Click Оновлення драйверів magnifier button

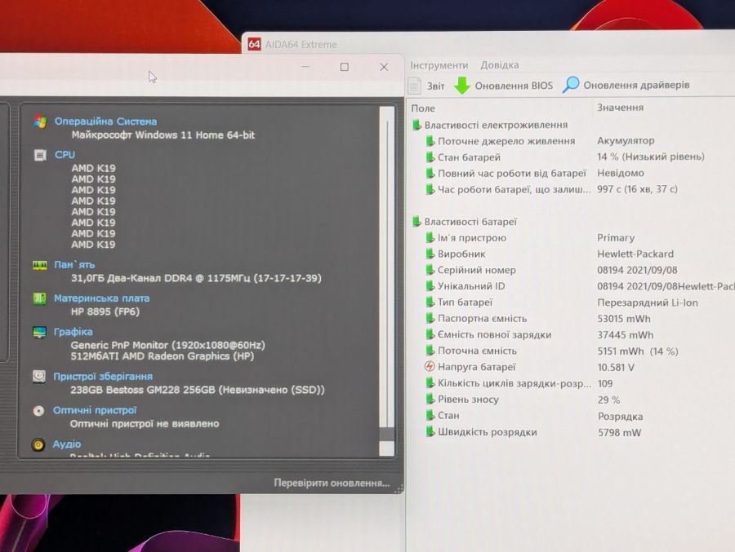click(626, 85)
